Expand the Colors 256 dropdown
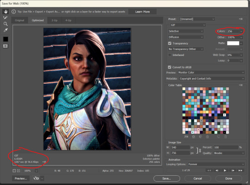The image size is (250, 185). pyautogui.click(x=241, y=31)
